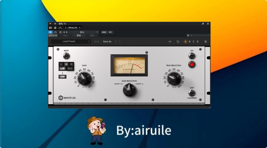Screen dimensions: 267x148
Task: Open the mixer channel bars icon
Action: click(50, 28)
